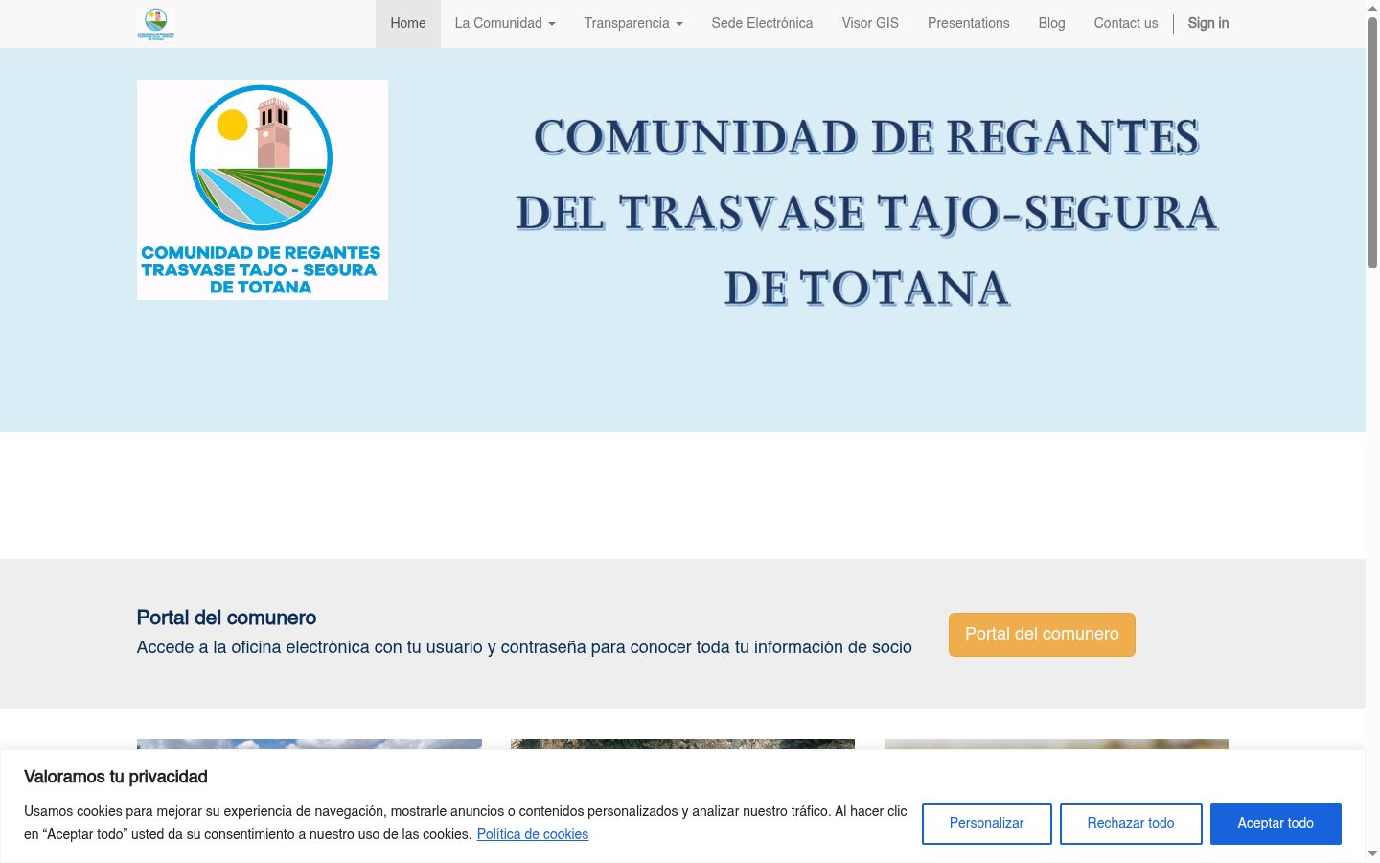Click the scrollbar down arrow
The image size is (1380, 863).
1372,853
